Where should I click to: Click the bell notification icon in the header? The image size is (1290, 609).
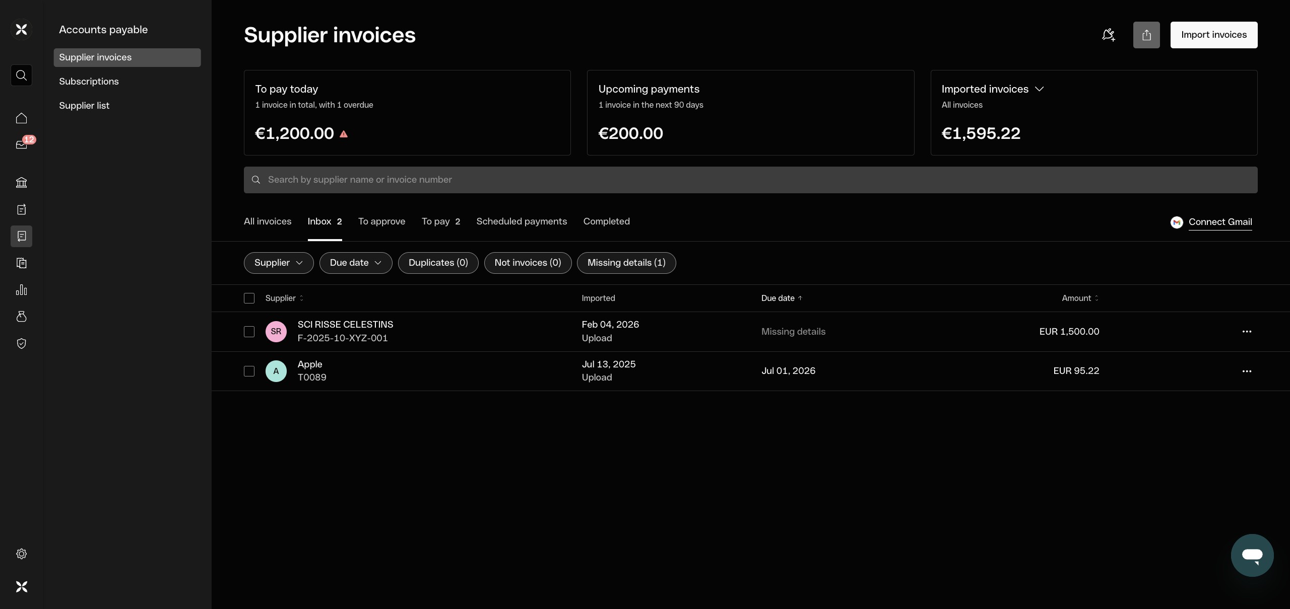1108,35
